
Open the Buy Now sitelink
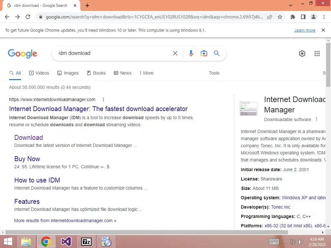point(27,159)
